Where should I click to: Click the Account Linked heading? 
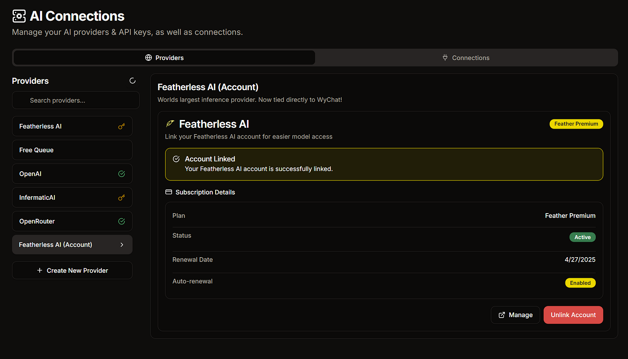tap(210, 159)
